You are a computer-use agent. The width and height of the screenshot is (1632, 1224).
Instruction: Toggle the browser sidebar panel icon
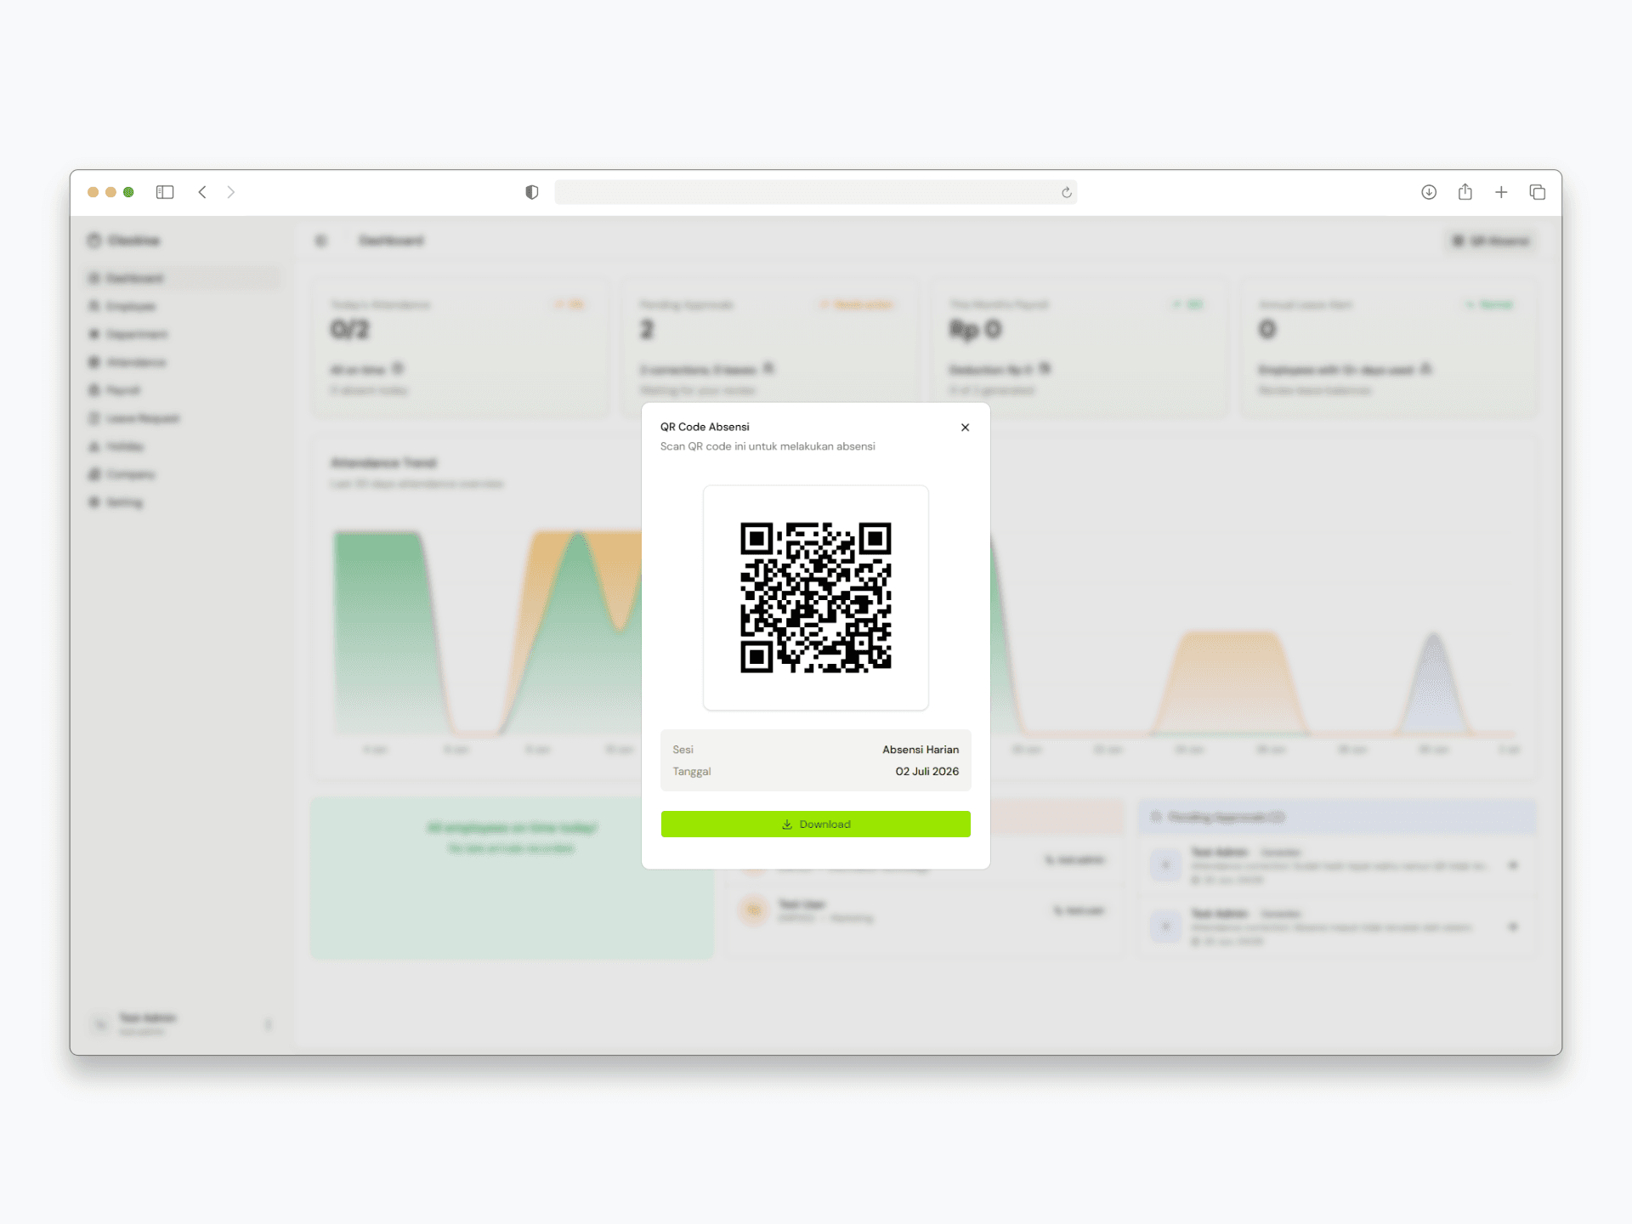pos(165,192)
